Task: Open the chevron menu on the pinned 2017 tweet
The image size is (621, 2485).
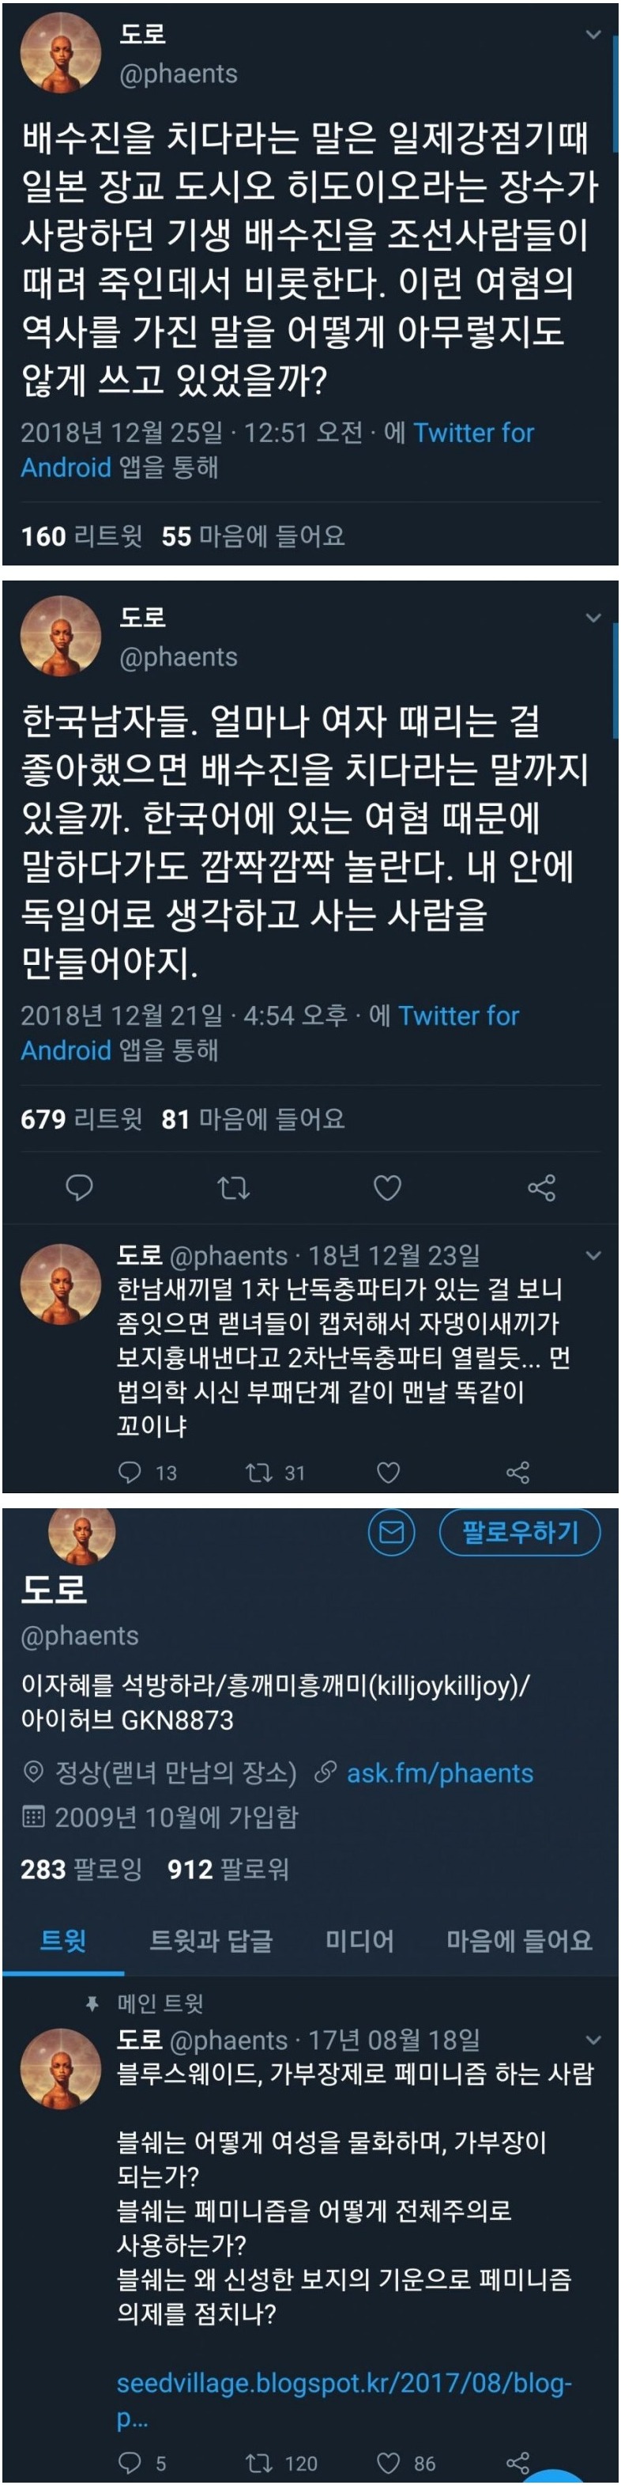Action: pyautogui.click(x=593, y=2039)
